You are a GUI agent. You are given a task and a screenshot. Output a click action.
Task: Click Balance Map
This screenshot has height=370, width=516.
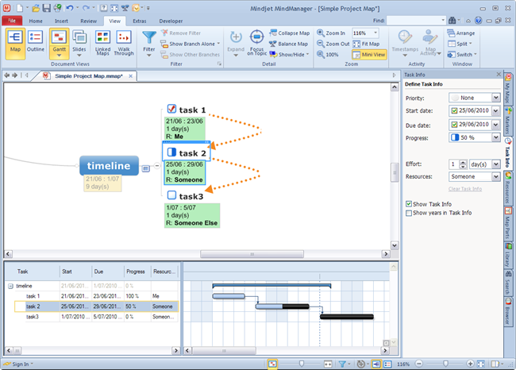(x=289, y=44)
